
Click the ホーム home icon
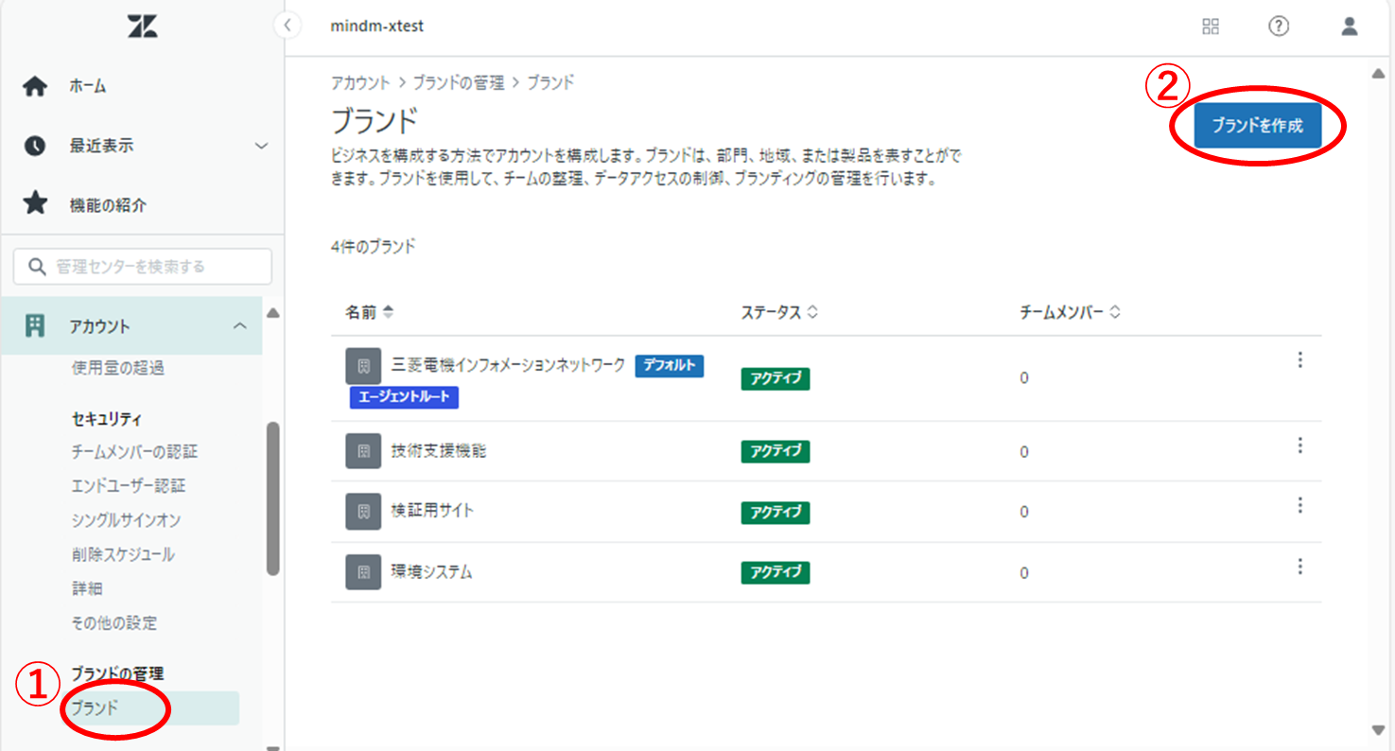35,87
